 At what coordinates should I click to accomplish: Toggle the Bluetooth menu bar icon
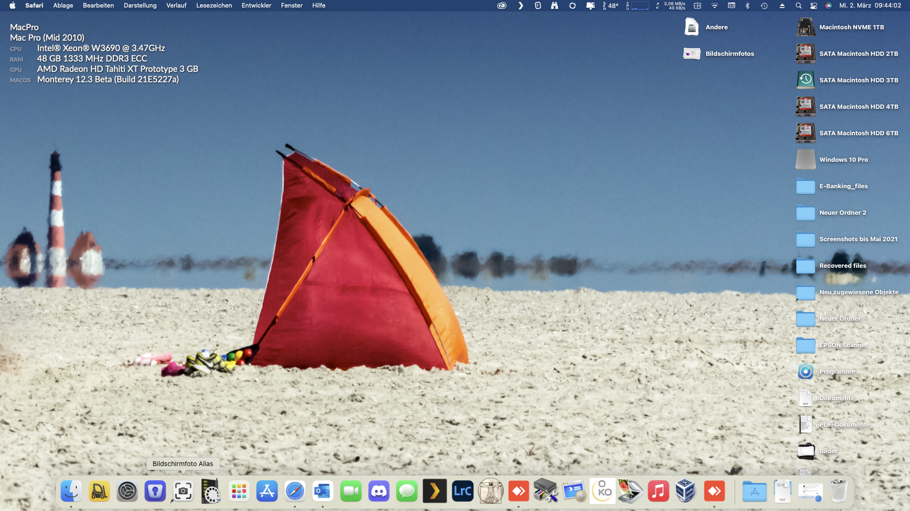(747, 6)
